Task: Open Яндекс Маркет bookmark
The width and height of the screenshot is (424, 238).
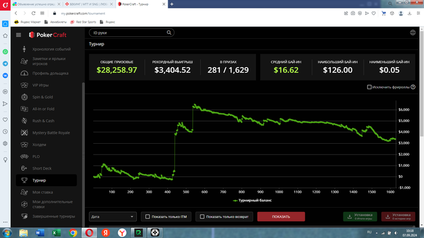Action: pos(28,22)
